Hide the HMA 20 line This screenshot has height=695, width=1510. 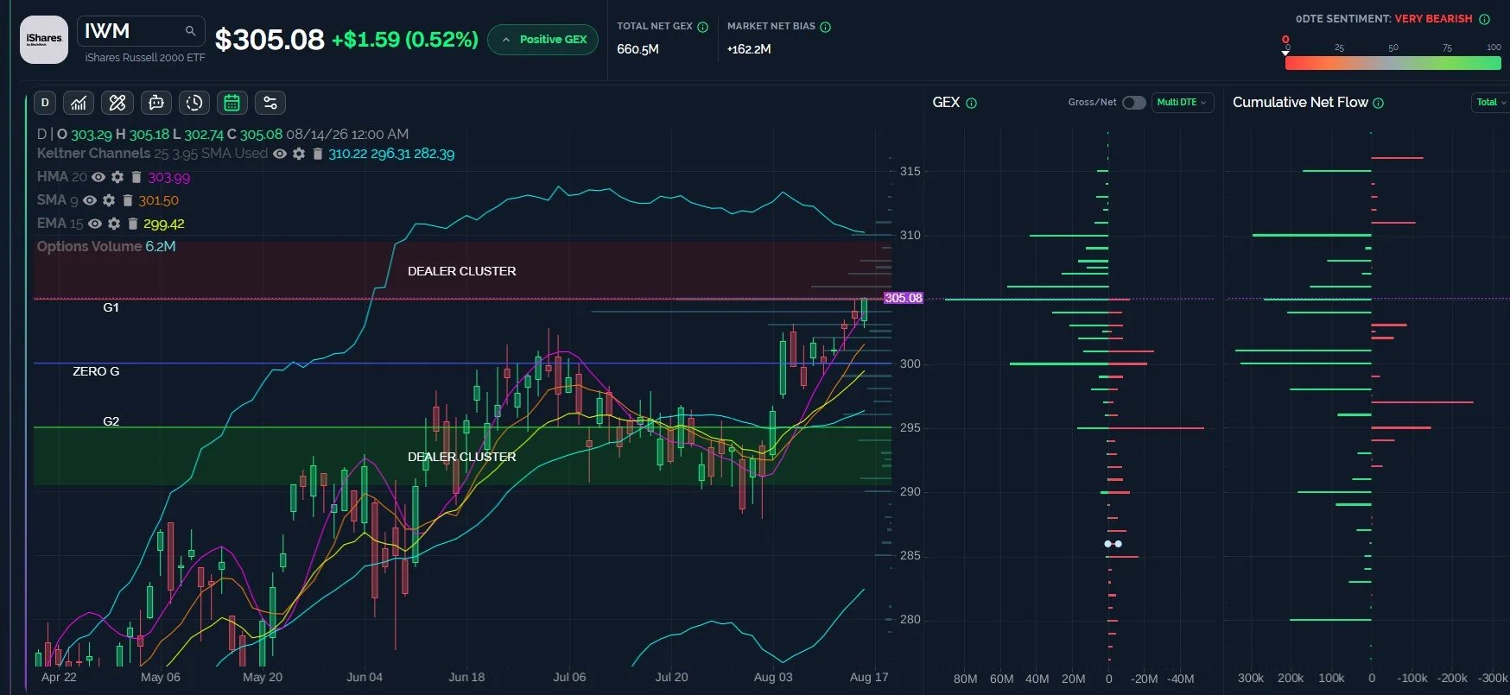click(98, 177)
